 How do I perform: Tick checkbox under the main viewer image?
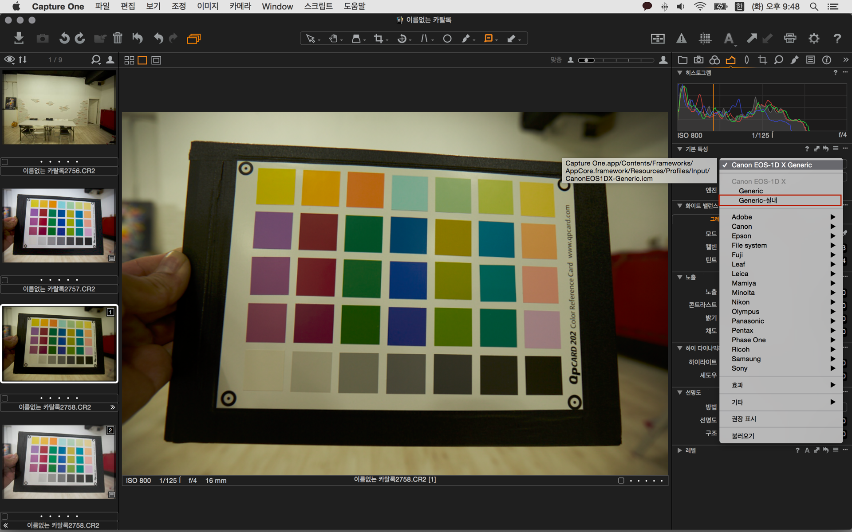(x=621, y=481)
